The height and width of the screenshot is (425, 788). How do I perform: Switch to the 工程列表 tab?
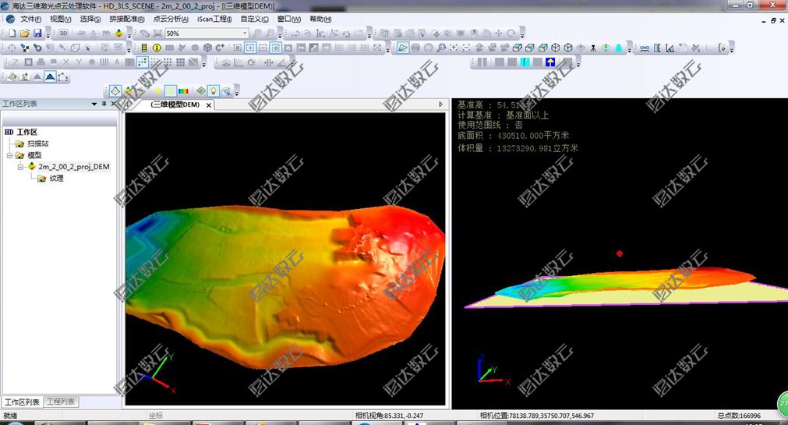click(61, 402)
